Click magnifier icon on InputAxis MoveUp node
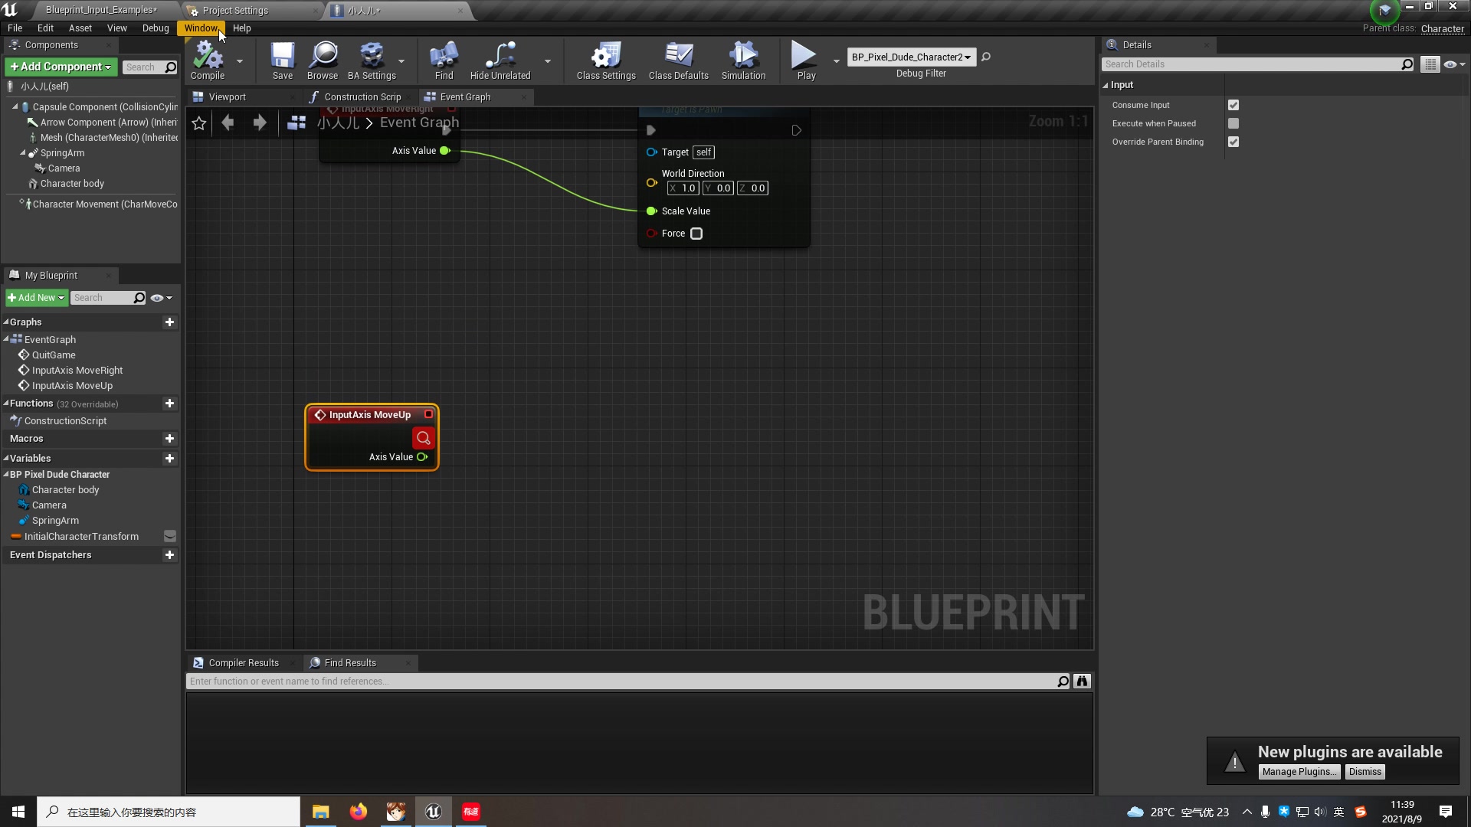Image resolution: width=1471 pixels, height=827 pixels. (x=423, y=438)
